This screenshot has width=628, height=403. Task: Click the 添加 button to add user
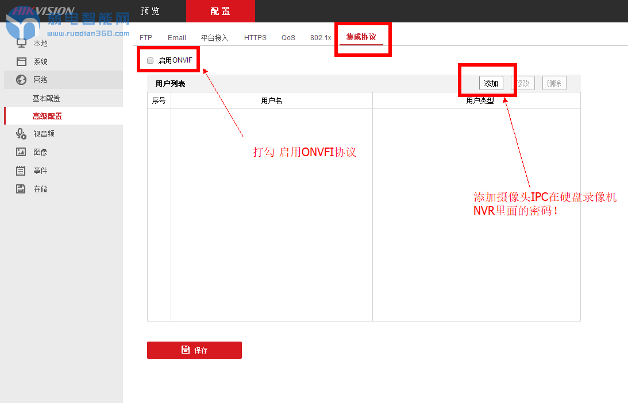pos(491,83)
